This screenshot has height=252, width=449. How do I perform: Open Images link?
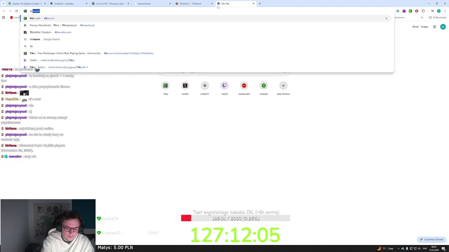425,27
